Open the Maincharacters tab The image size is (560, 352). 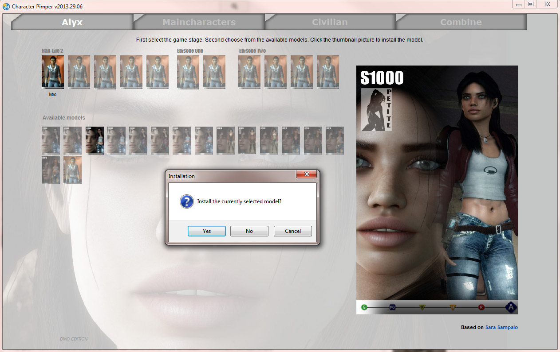[x=199, y=22]
